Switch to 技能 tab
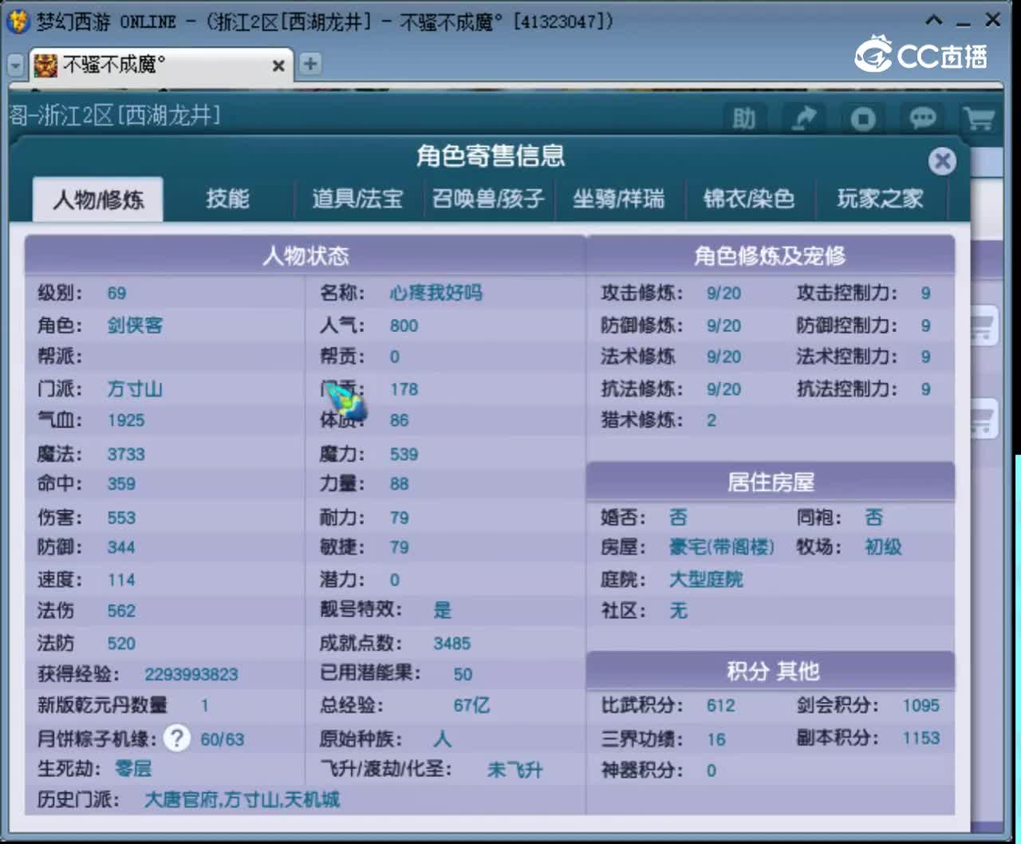 228,199
